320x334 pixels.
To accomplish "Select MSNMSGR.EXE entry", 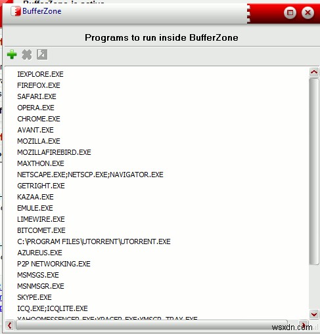I will [41, 286].
